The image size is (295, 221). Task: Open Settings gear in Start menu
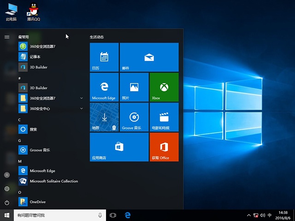[7, 189]
